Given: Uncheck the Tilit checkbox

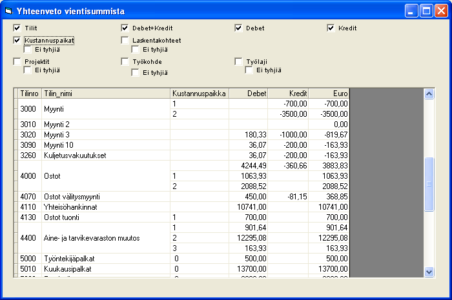Looking at the screenshot, I should 17,28.
